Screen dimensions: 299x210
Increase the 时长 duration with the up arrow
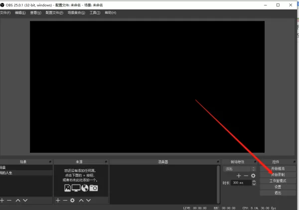coord(254,181)
